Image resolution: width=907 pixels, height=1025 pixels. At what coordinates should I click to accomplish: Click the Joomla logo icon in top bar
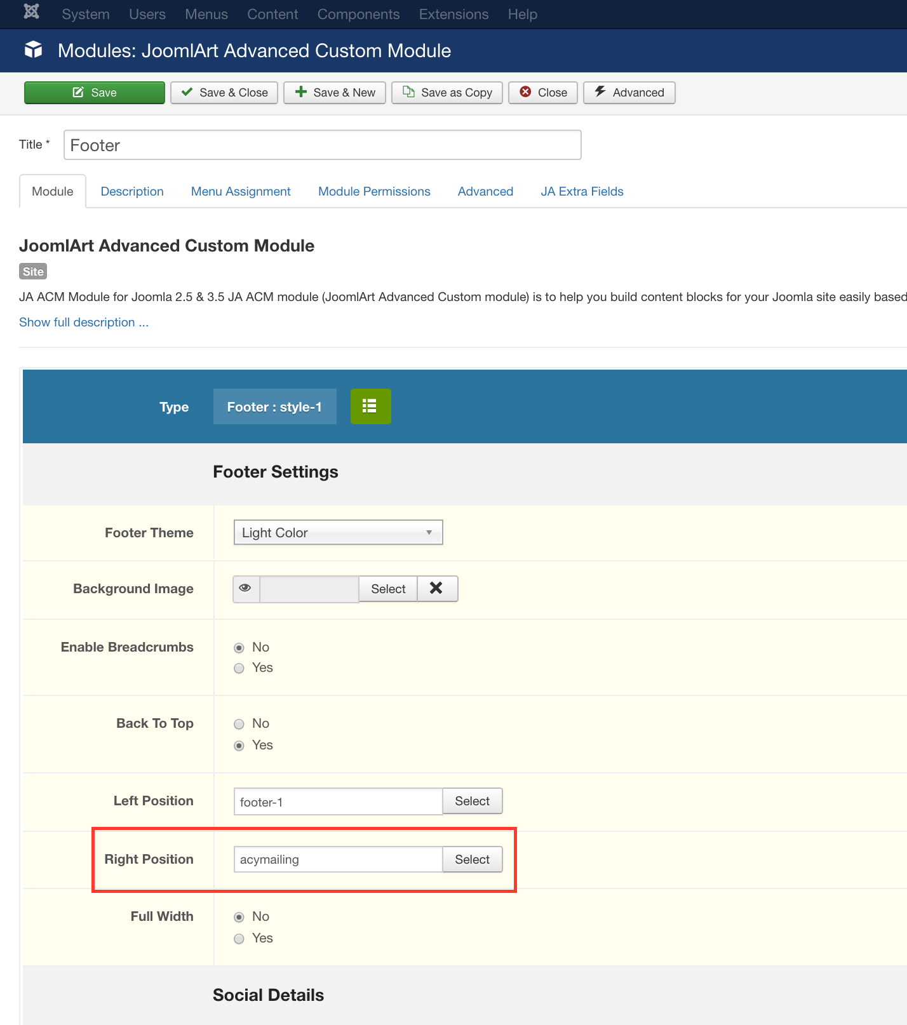point(32,12)
